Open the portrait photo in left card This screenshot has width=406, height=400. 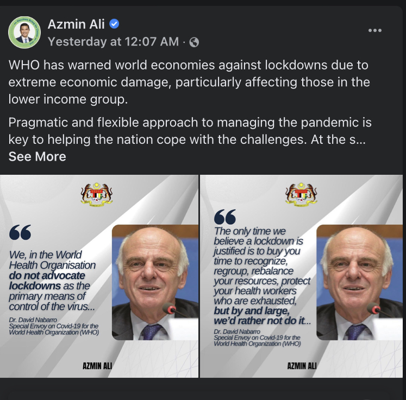coord(155,282)
